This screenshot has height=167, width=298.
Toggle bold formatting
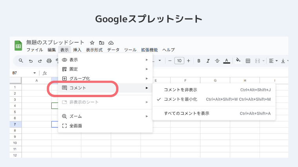click(x=199, y=61)
